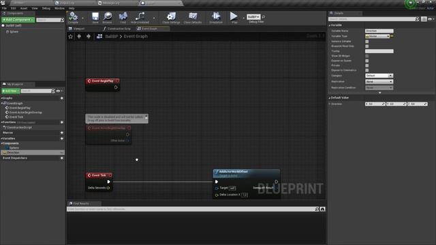Click the Direction X value field
The width and height of the screenshot is (436, 245).
[375, 104]
